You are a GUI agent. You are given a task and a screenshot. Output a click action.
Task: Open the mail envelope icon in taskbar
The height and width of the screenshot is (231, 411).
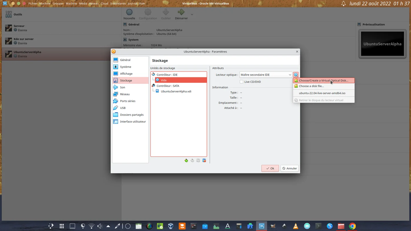click(307, 226)
